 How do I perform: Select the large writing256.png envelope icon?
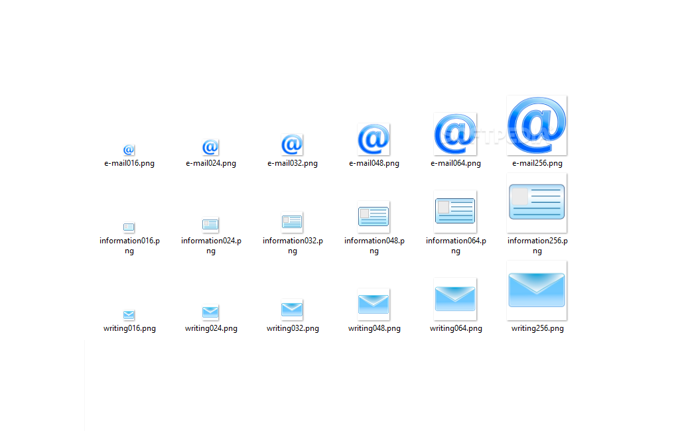coord(537,290)
